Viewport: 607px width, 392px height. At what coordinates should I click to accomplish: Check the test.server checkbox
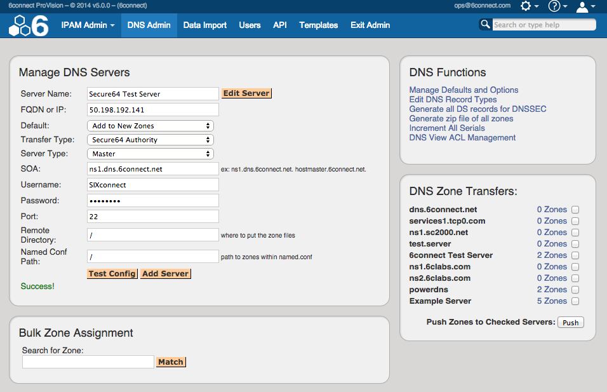(575, 244)
